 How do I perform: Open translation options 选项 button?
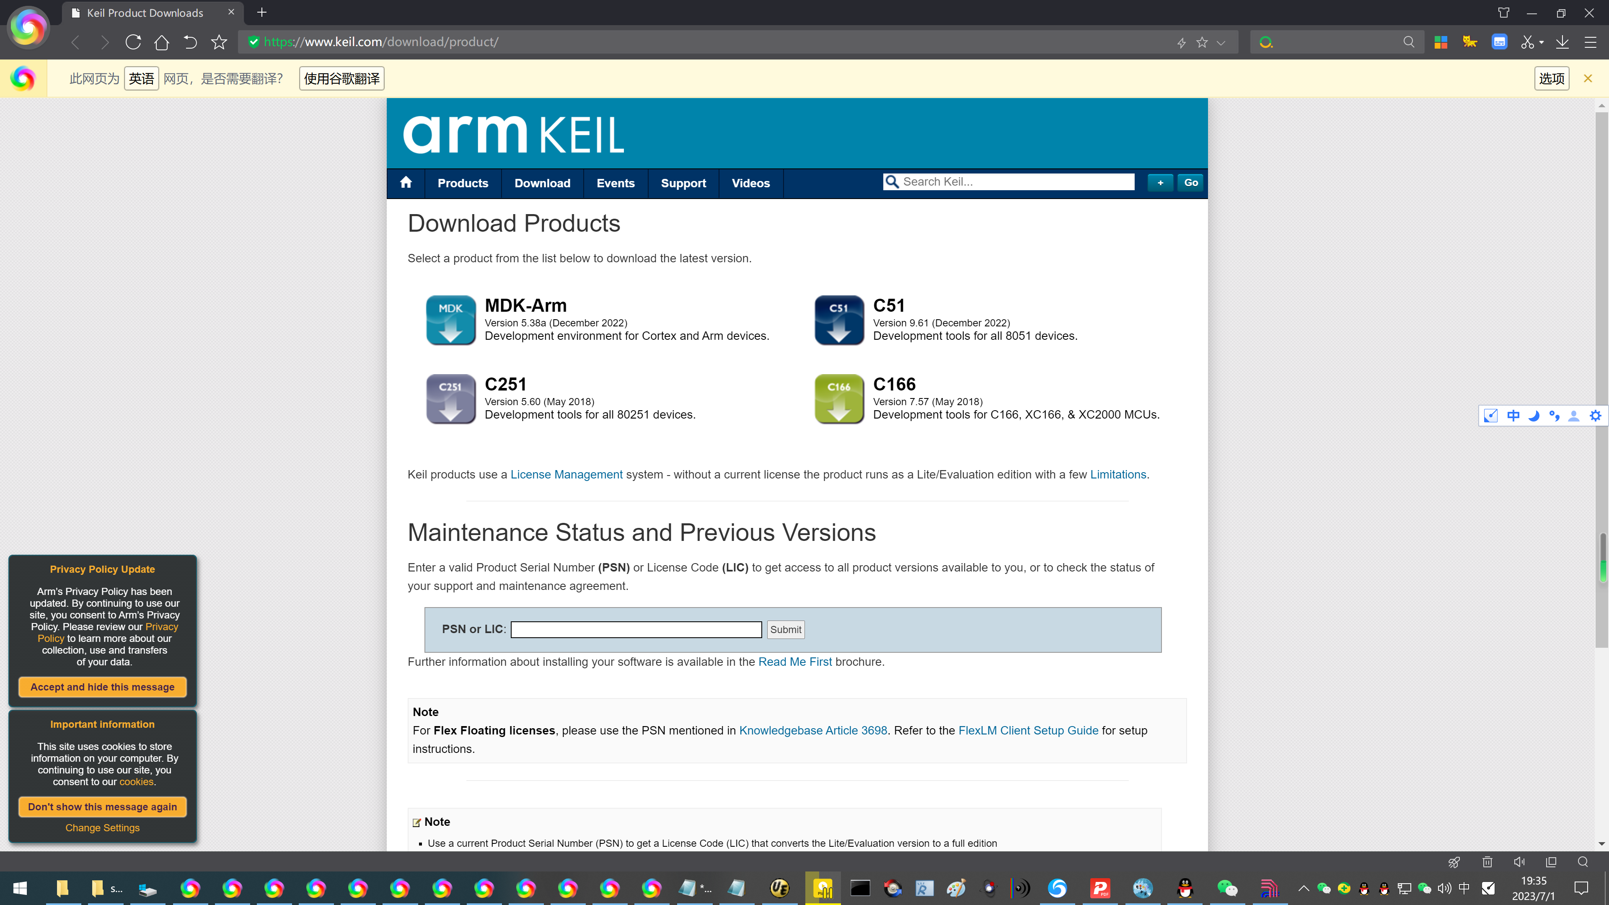[x=1552, y=79]
